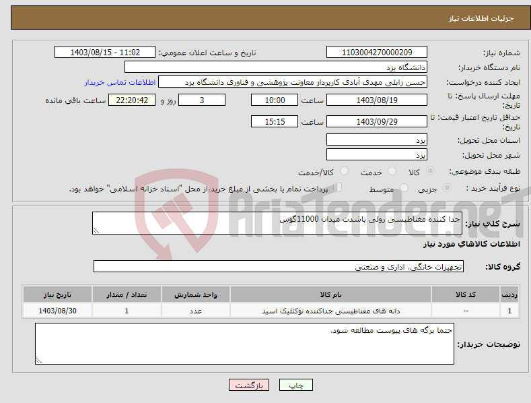This screenshot has height=403, width=531.
Task: Click the اطلاعات کالاهای مورد نیاز heading
Action: point(471,244)
